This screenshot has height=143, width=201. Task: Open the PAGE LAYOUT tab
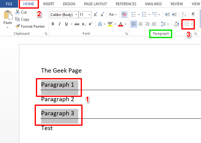pyautogui.click(x=96, y=4)
